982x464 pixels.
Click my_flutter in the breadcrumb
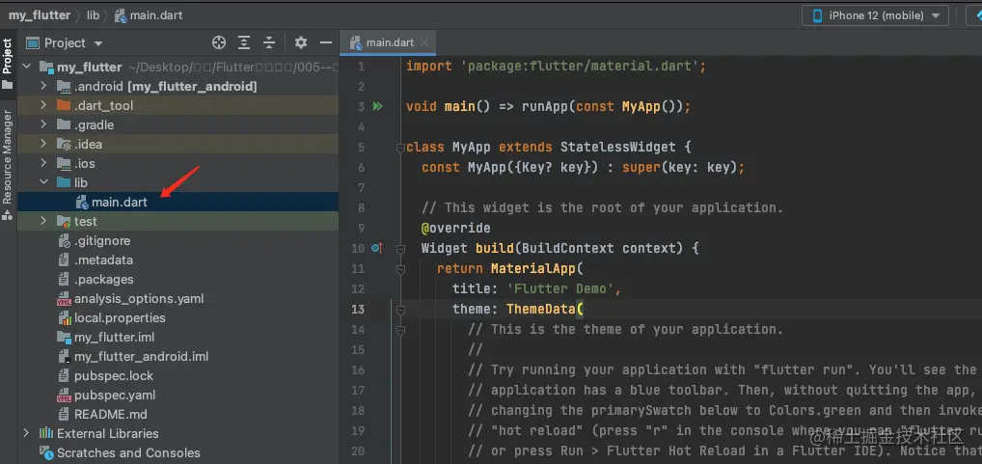click(x=40, y=15)
